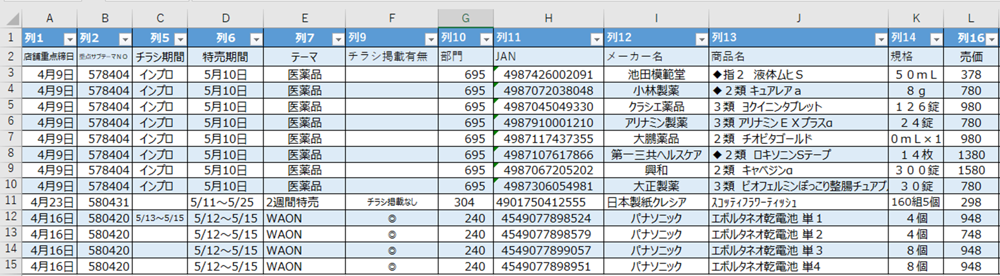The image size is (1000, 276).
Task: Click the 売価 header cell
Action: pos(971,57)
